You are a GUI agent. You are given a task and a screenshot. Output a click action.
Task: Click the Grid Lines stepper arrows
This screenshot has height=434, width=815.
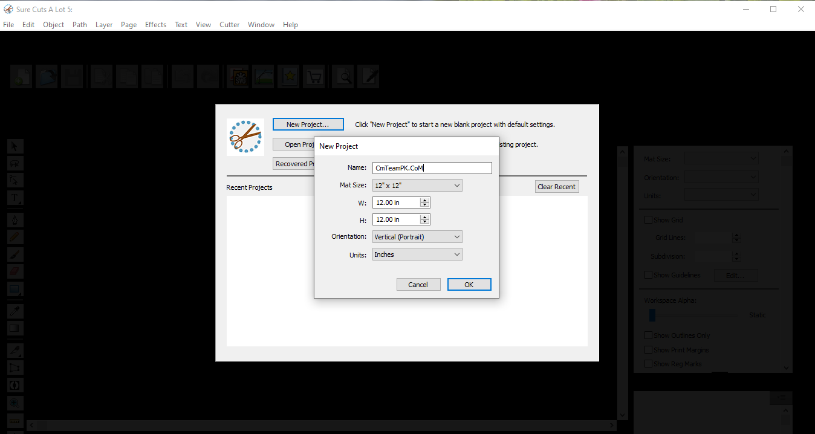click(x=736, y=238)
